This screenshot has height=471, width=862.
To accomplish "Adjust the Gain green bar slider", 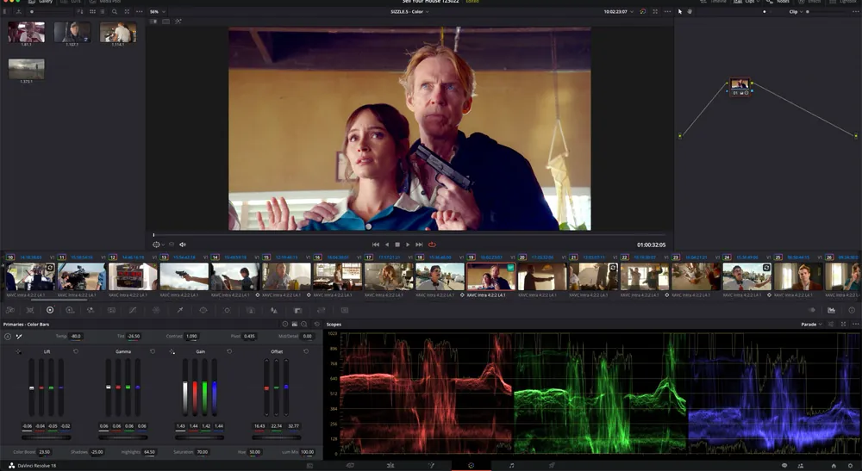I will 204,387.
